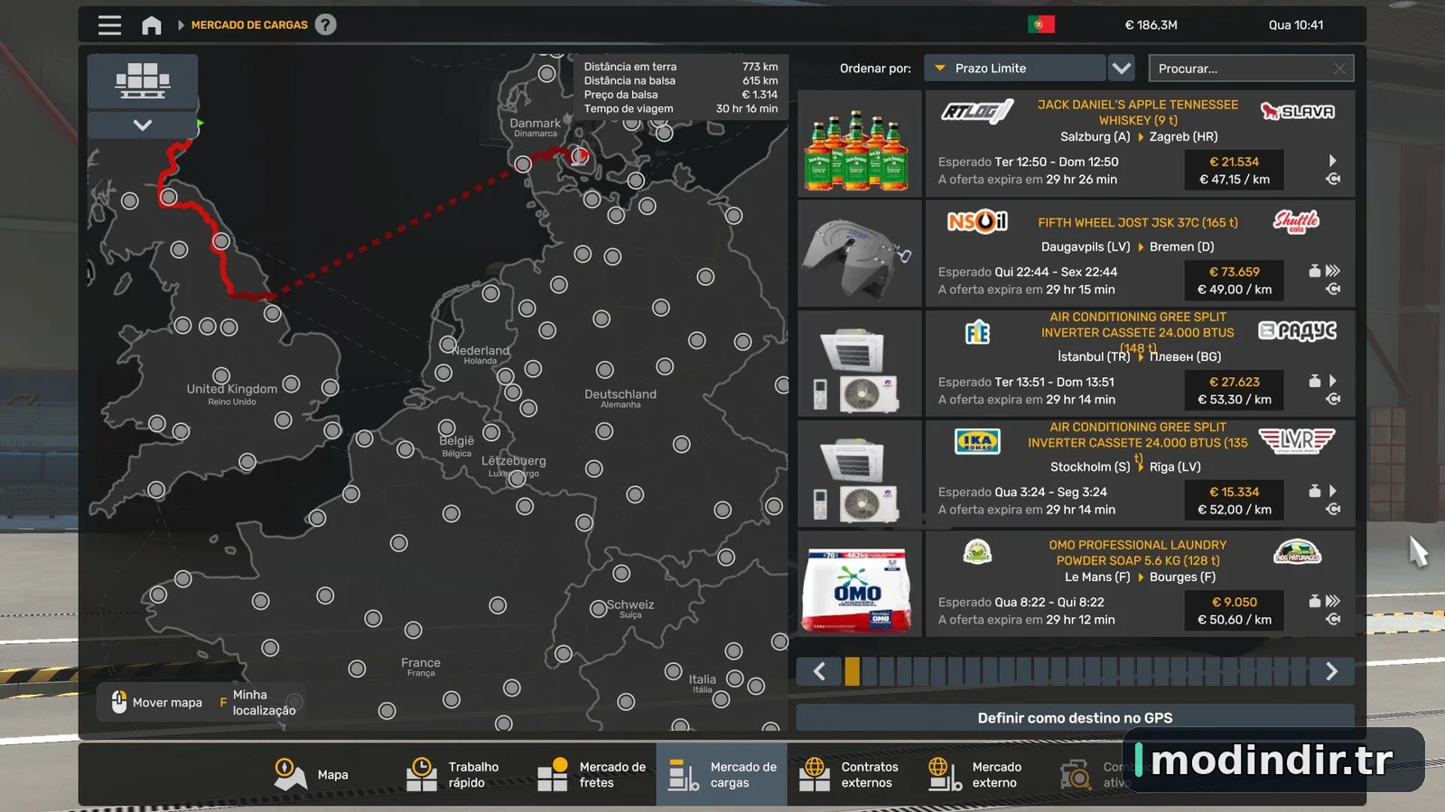Screen dimensions: 1445x812
Task: Click the Радус company logo
Action: pyautogui.click(x=1298, y=331)
